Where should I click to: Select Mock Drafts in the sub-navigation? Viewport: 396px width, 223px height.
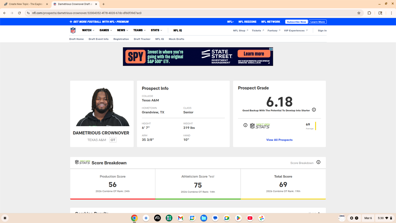176,39
